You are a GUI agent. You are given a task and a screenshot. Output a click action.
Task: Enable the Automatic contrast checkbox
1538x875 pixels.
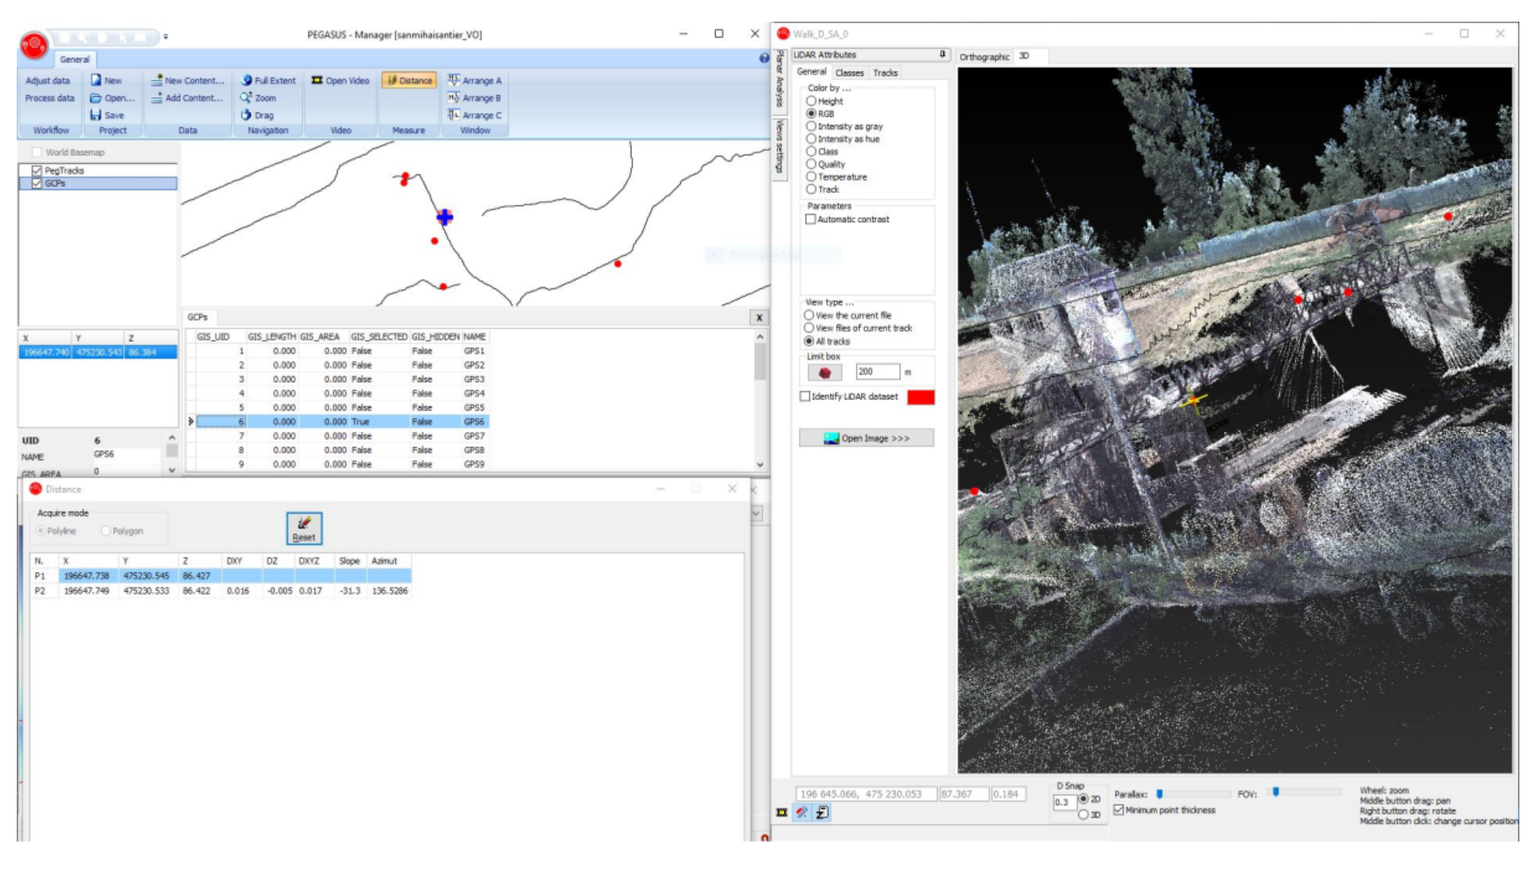pos(811,219)
